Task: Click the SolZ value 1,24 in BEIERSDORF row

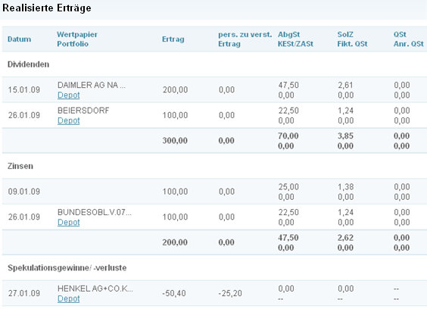Action: pos(345,111)
